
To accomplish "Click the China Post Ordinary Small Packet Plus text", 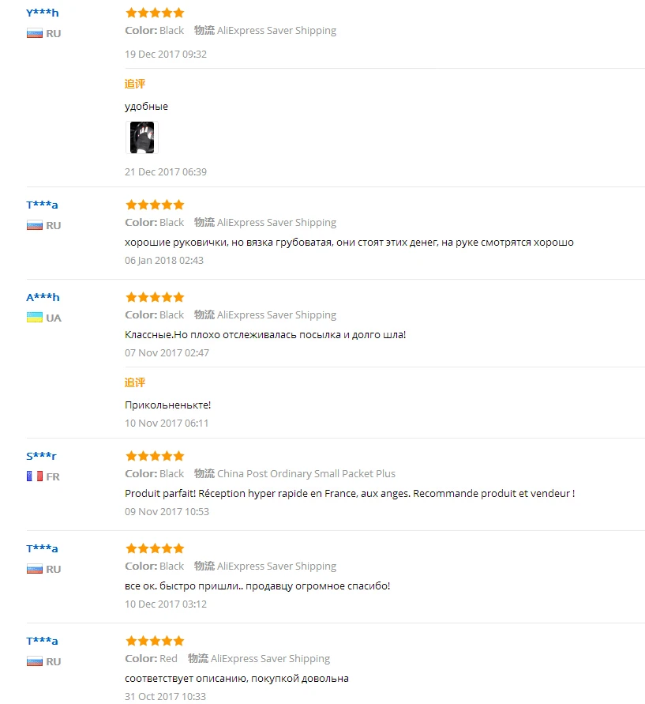I will click(x=306, y=473).
